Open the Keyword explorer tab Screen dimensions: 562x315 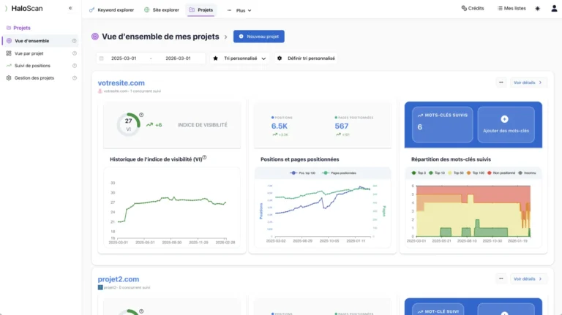pyautogui.click(x=111, y=10)
